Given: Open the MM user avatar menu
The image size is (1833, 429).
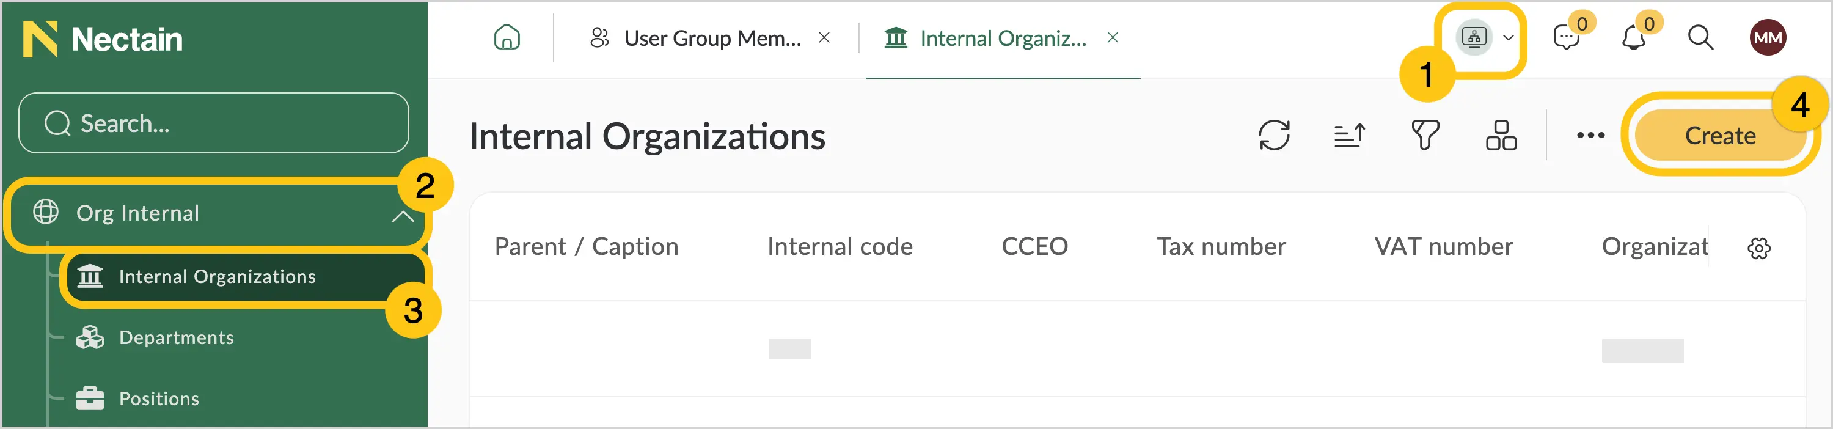Looking at the screenshot, I should click(1768, 38).
